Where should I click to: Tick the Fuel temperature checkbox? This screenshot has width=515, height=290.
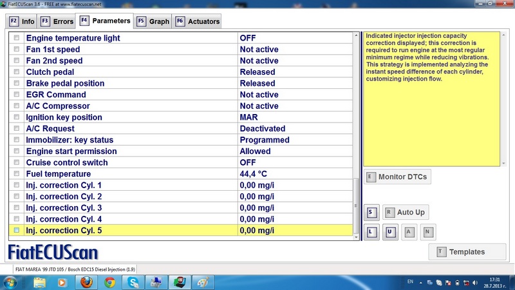pos(17,174)
